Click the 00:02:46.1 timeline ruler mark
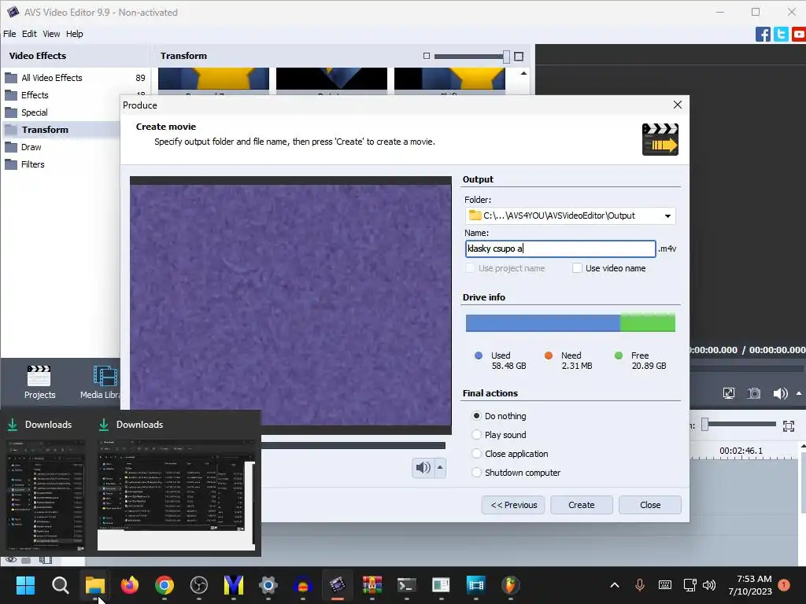Image resolution: width=806 pixels, height=604 pixels. tap(741, 451)
